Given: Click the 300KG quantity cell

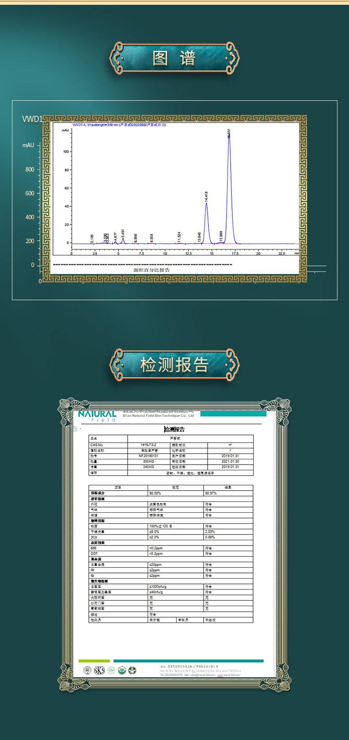Looking at the screenshot, I should (148, 461).
